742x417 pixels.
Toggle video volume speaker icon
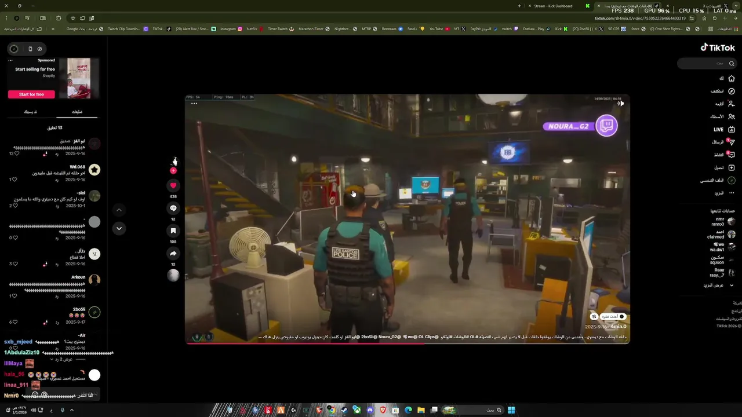point(620,104)
